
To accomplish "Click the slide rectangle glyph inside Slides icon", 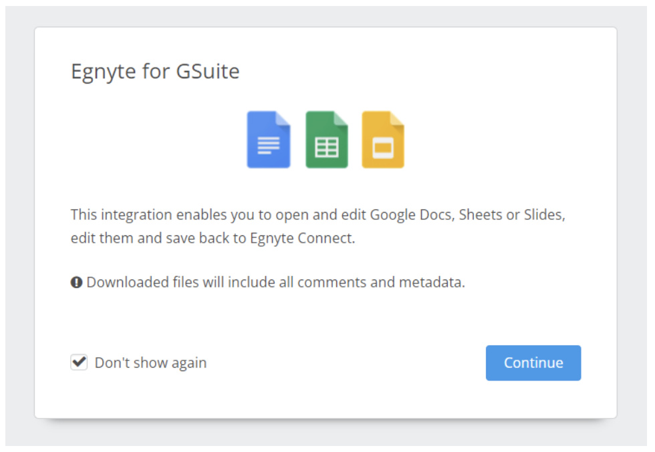I will click(383, 147).
